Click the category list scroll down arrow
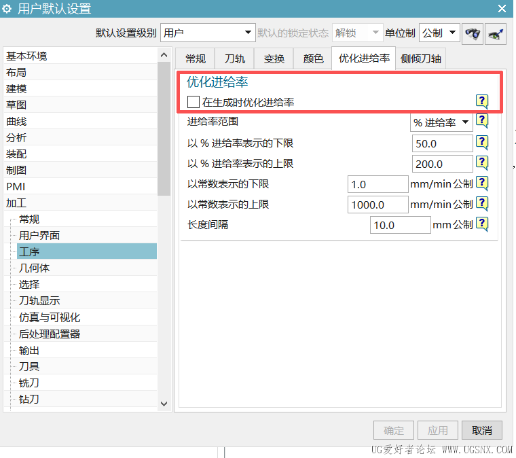Screen dimensions: 516x458 click(164, 404)
